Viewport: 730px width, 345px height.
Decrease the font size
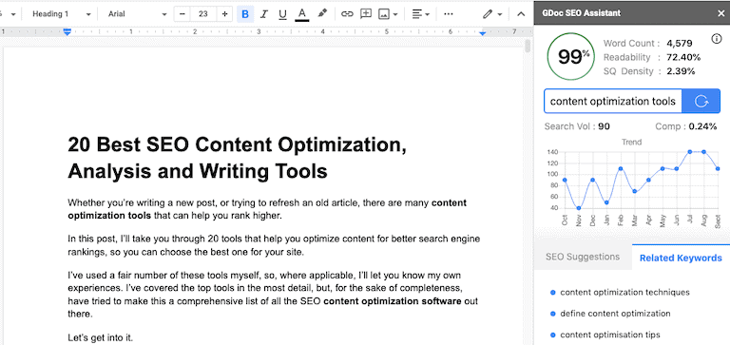(182, 14)
